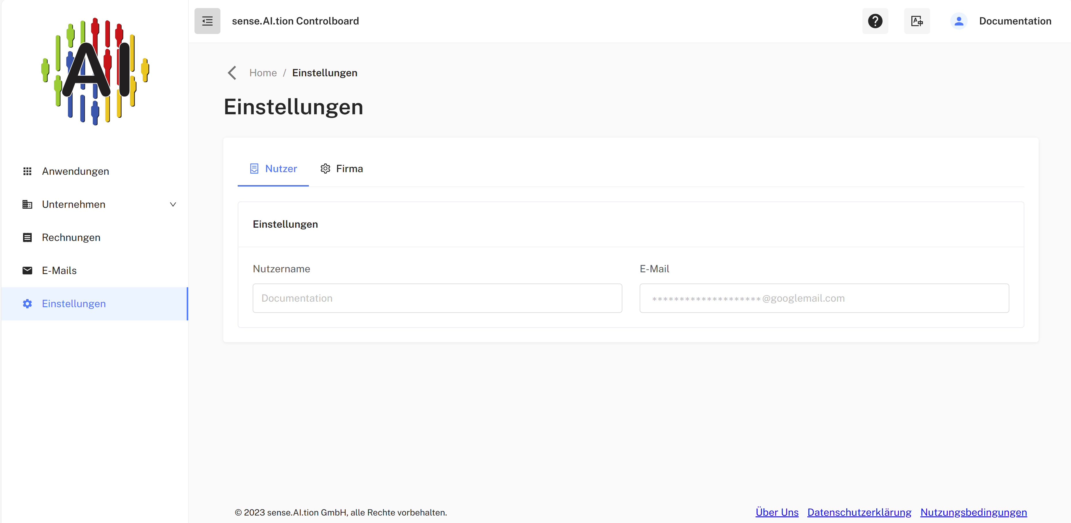The width and height of the screenshot is (1071, 523).
Task: Click the Anwendungen grid icon
Action: pyautogui.click(x=27, y=171)
